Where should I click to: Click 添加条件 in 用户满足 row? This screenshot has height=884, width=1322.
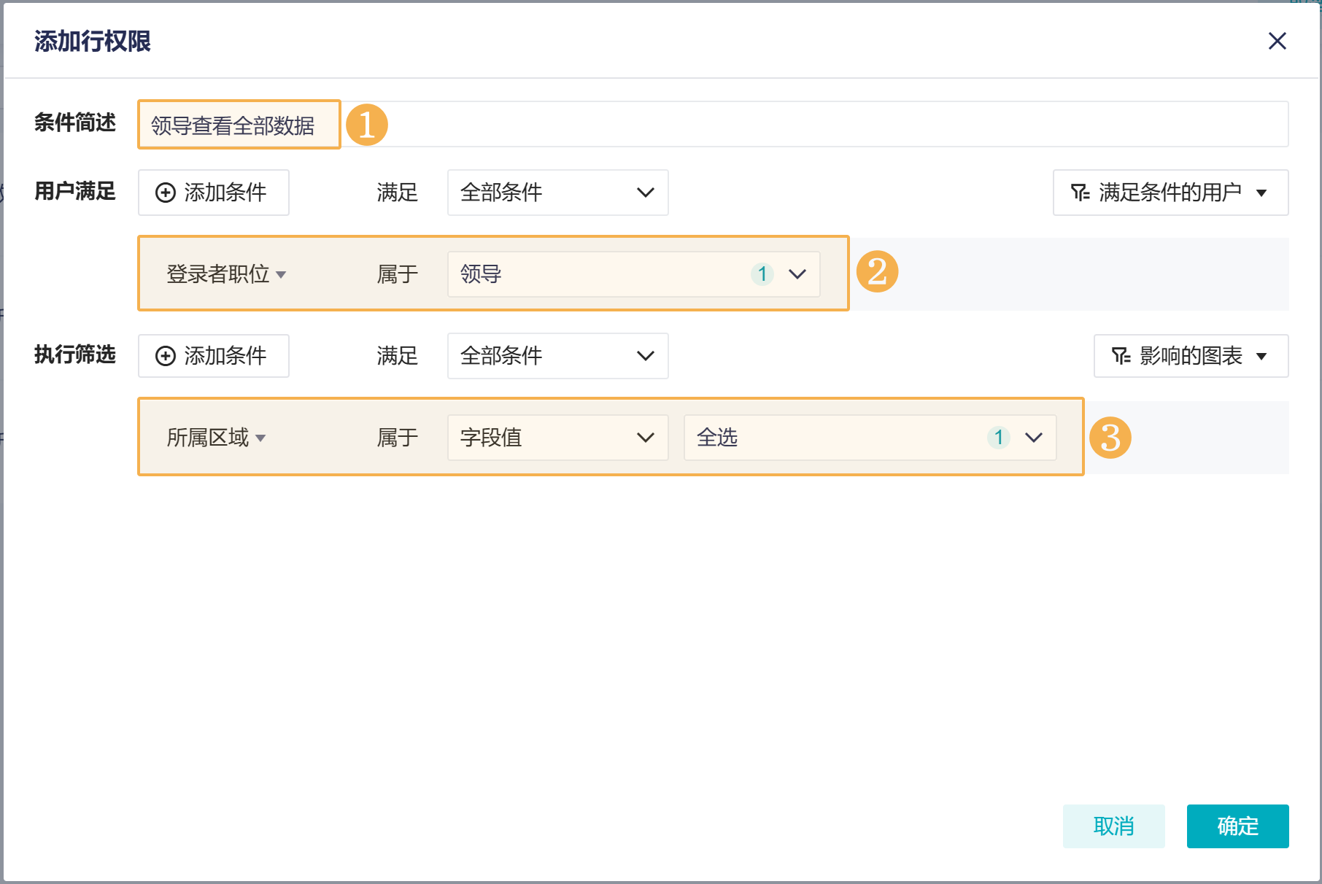tap(213, 193)
